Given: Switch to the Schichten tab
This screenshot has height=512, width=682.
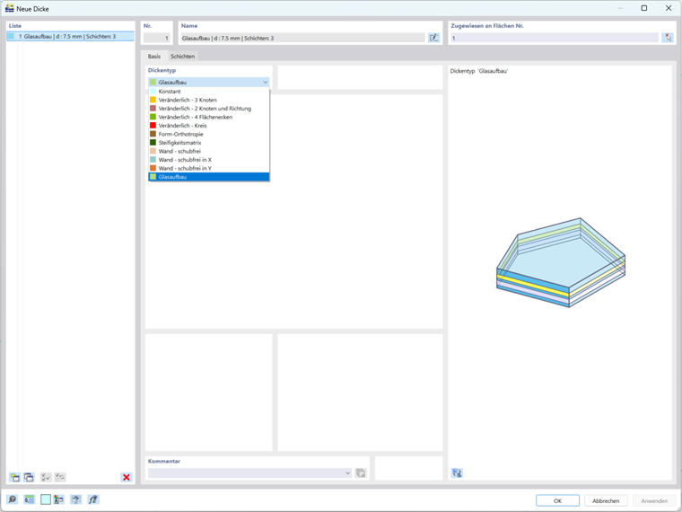Looking at the screenshot, I should coord(183,57).
